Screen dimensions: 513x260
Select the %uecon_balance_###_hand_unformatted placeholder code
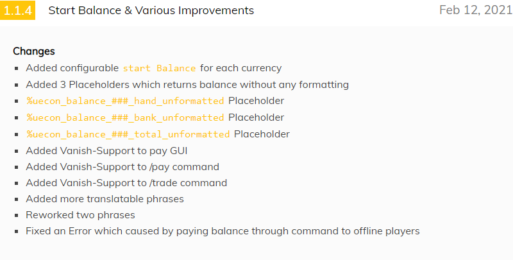[x=125, y=101]
